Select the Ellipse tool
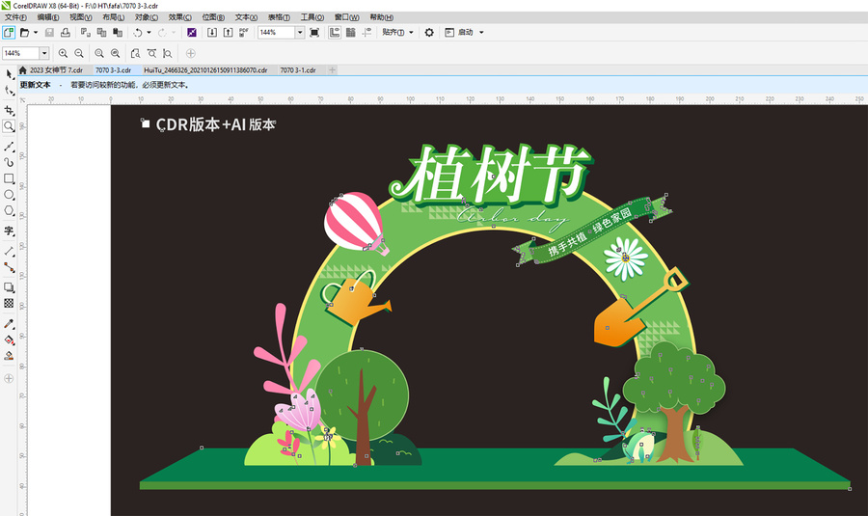This screenshot has width=868, height=516. (x=9, y=194)
